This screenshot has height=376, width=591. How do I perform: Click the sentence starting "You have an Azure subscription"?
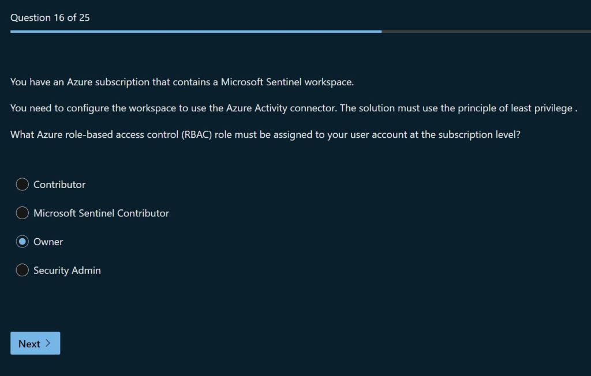click(x=182, y=82)
